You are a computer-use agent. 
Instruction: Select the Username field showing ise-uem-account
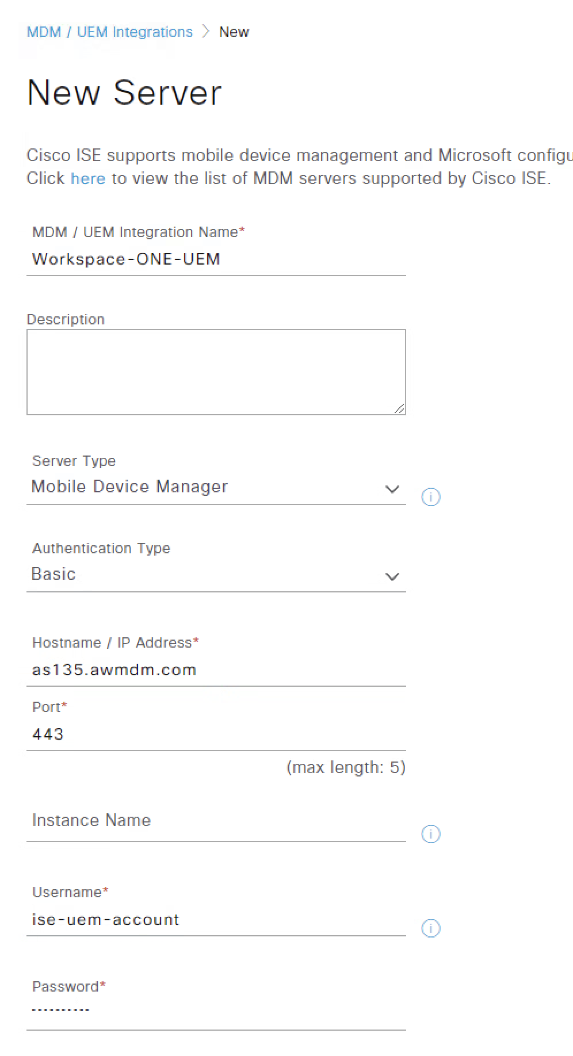(x=216, y=920)
